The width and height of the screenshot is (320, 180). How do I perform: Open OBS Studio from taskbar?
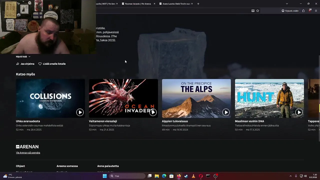pyautogui.click(x=215, y=176)
